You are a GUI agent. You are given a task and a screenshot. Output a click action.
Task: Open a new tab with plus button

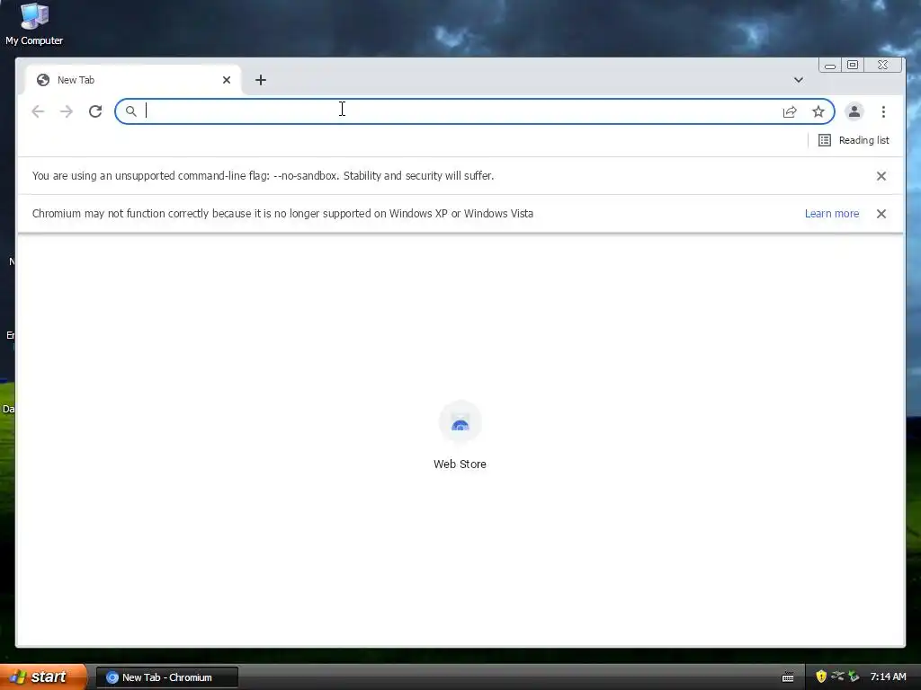coord(261,80)
